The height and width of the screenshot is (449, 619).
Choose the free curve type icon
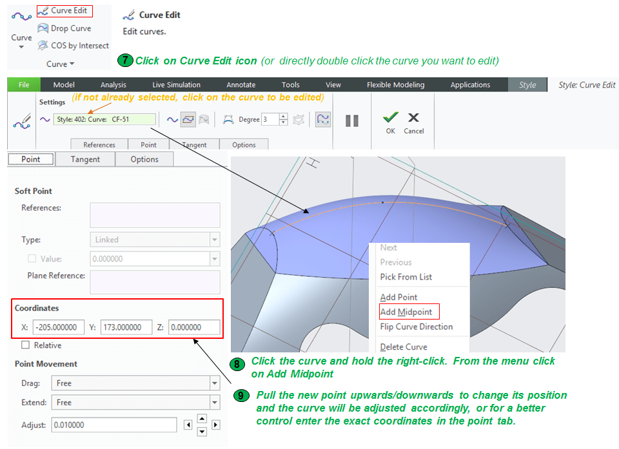(x=172, y=119)
